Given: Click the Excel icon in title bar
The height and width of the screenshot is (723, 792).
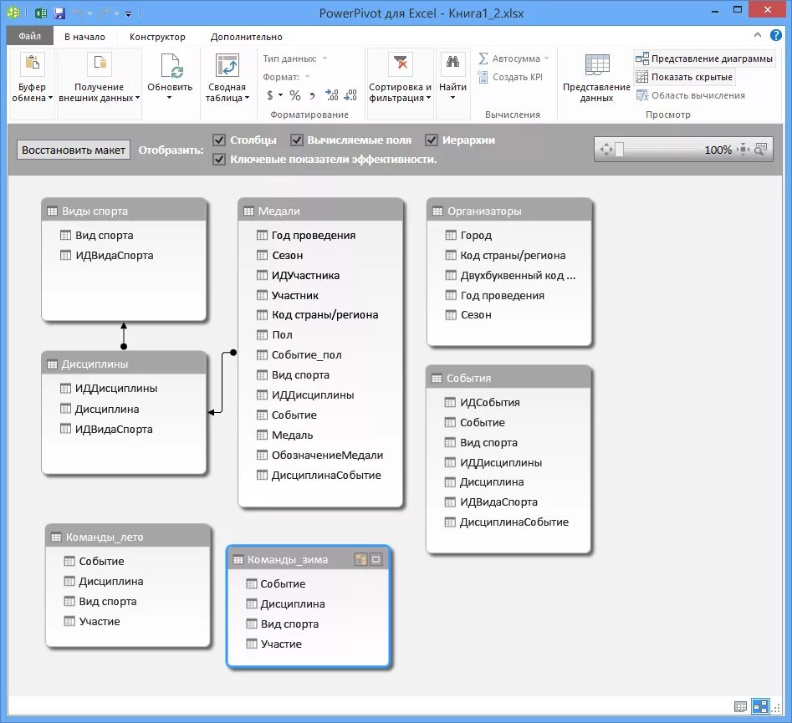Looking at the screenshot, I should pos(41,13).
